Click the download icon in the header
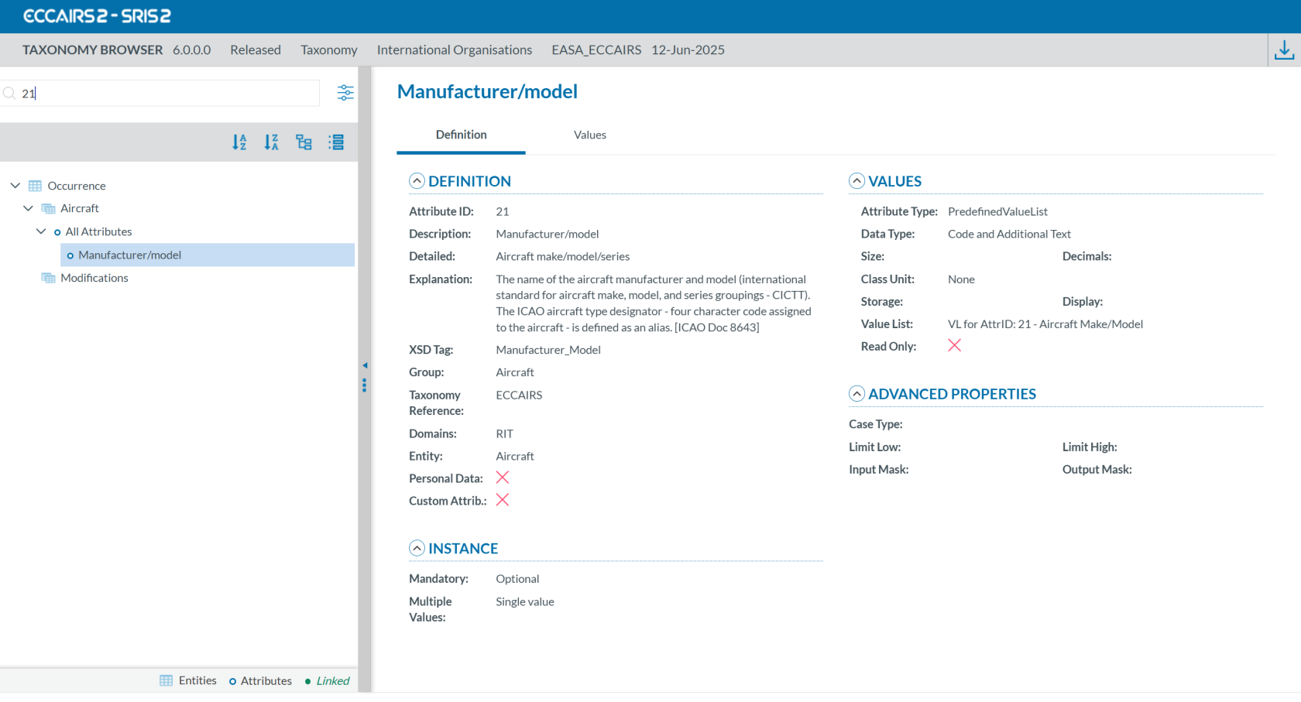The width and height of the screenshot is (1301, 702). (1284, 50)
